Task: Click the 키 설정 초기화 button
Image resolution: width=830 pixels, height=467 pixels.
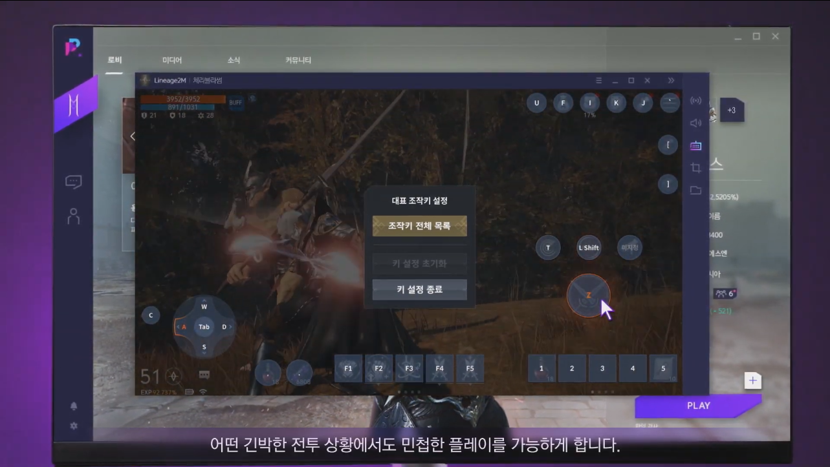Action: pos(419,264)
